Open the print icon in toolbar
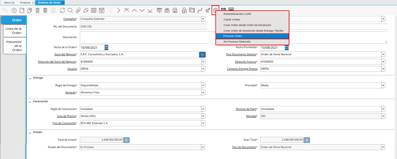 point(175,10)
